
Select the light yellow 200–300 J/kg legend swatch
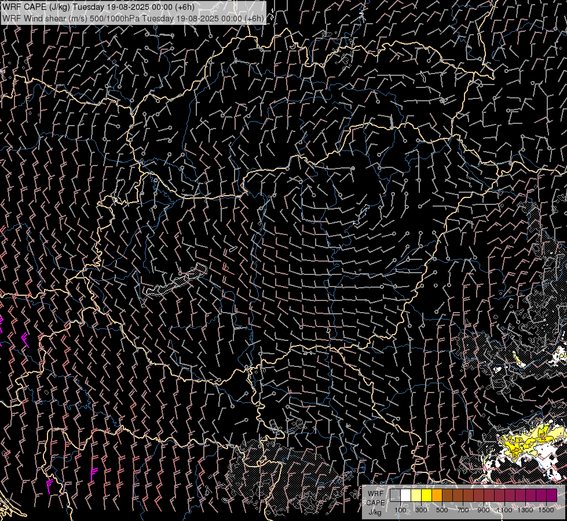click(416, 496)
